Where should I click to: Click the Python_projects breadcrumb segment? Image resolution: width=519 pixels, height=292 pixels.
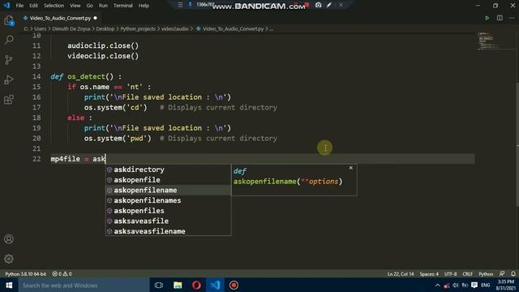coord(138,29)
